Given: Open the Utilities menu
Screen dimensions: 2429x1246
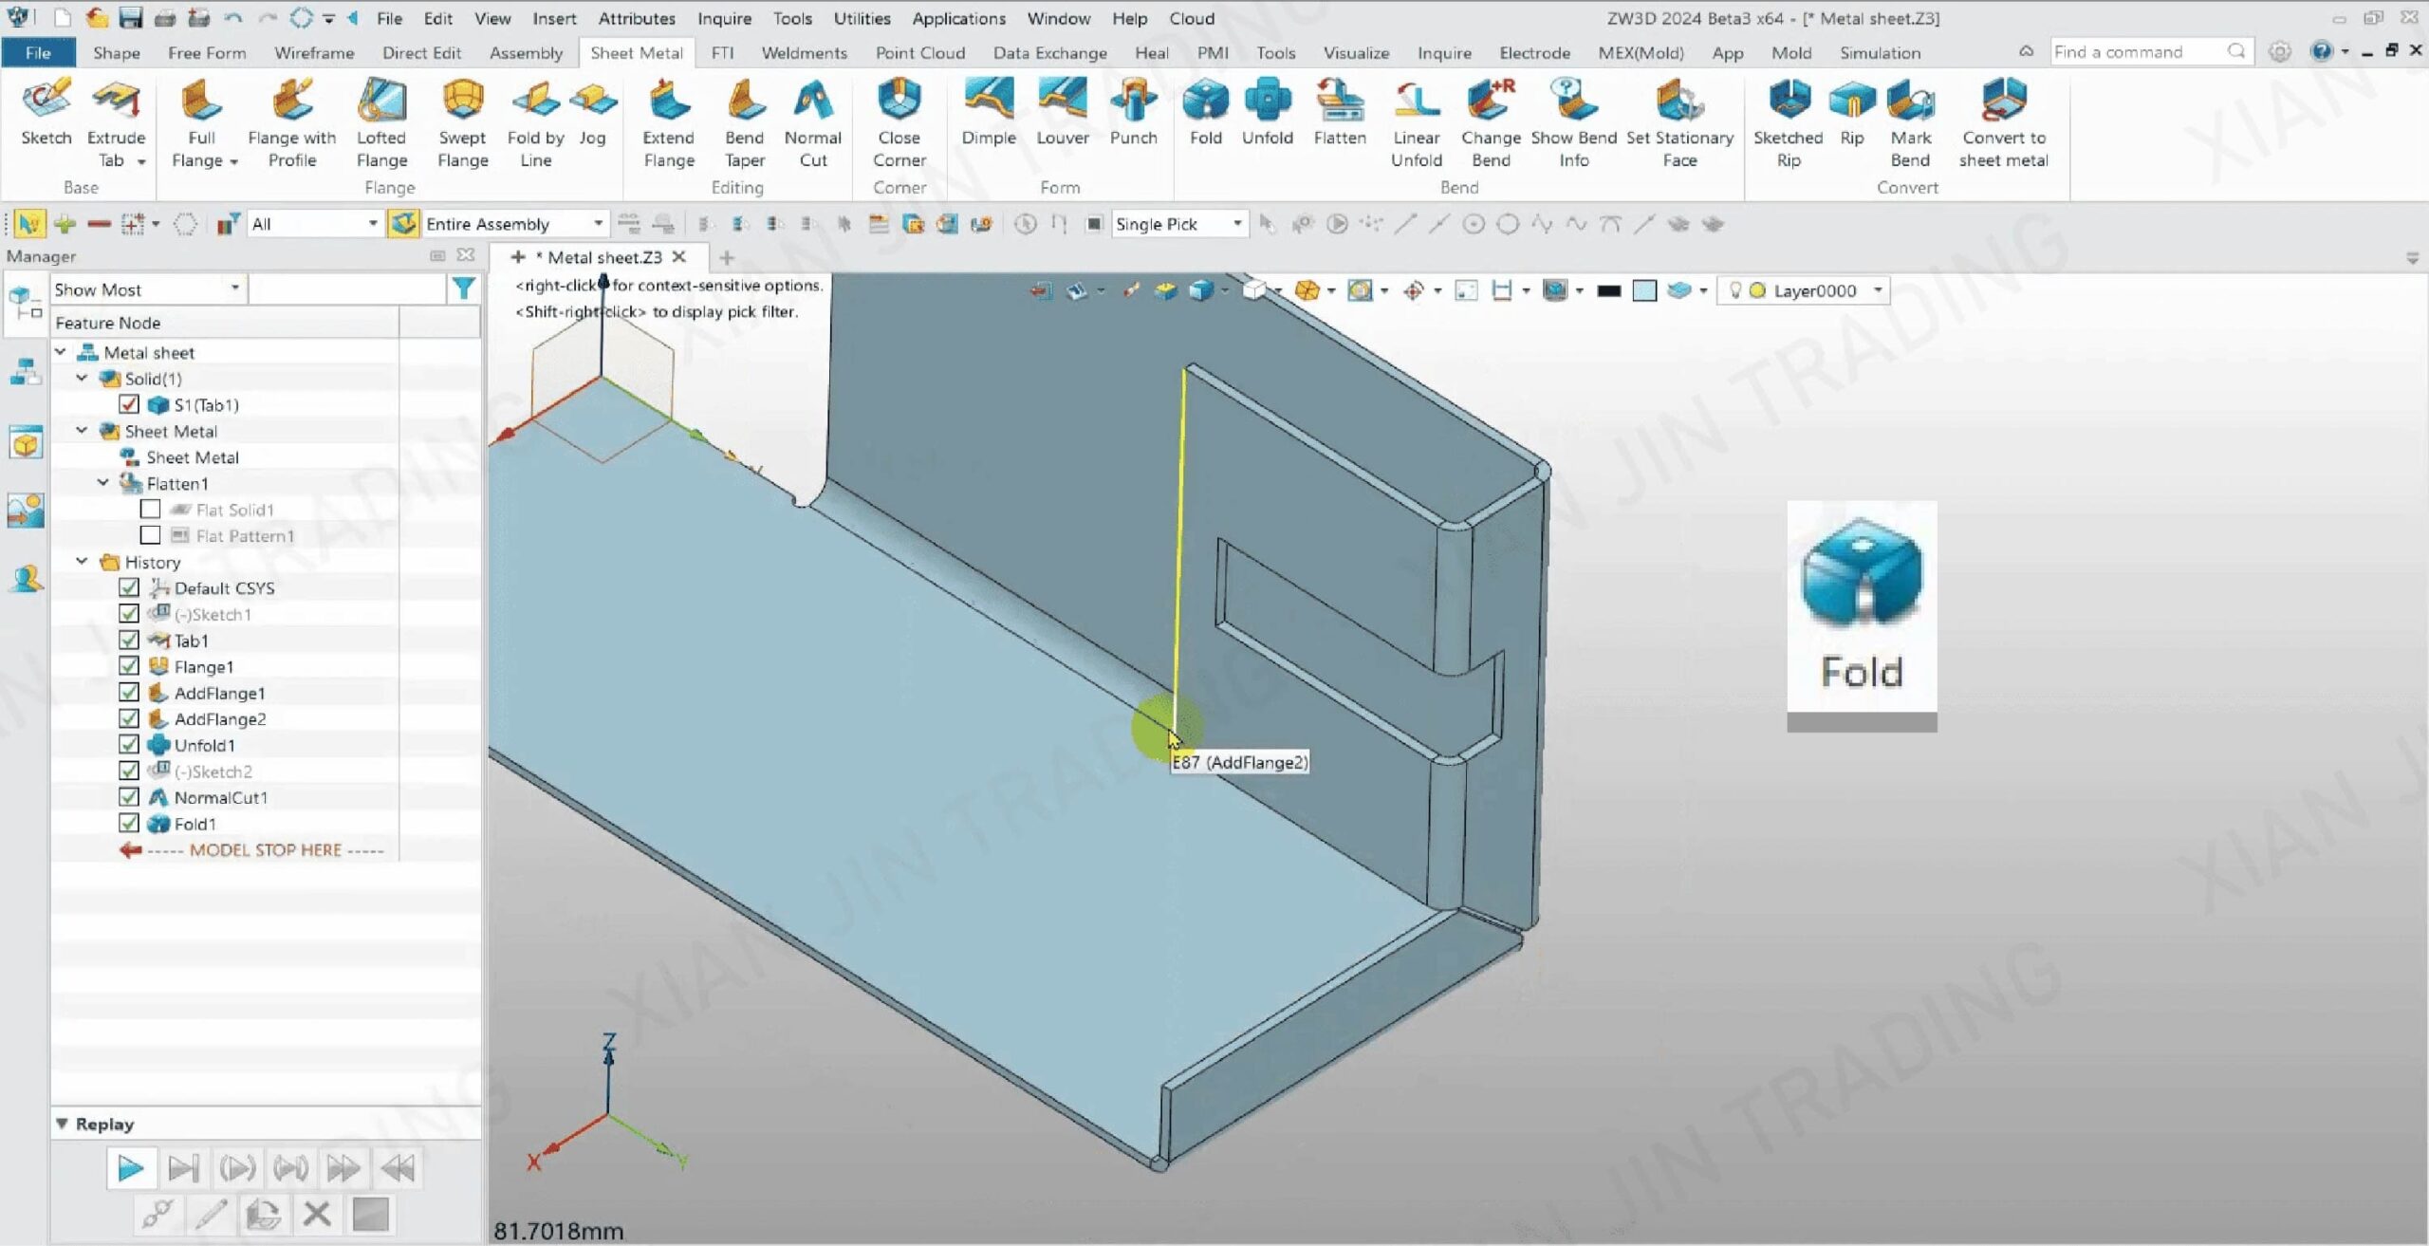Looking at the screenshot, I should tap(861, 18).
